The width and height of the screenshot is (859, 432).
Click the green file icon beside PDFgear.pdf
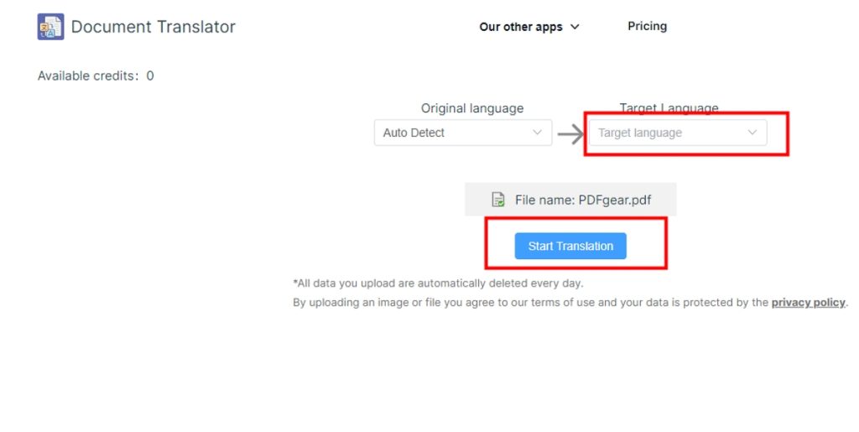click(x=498, y=200)
